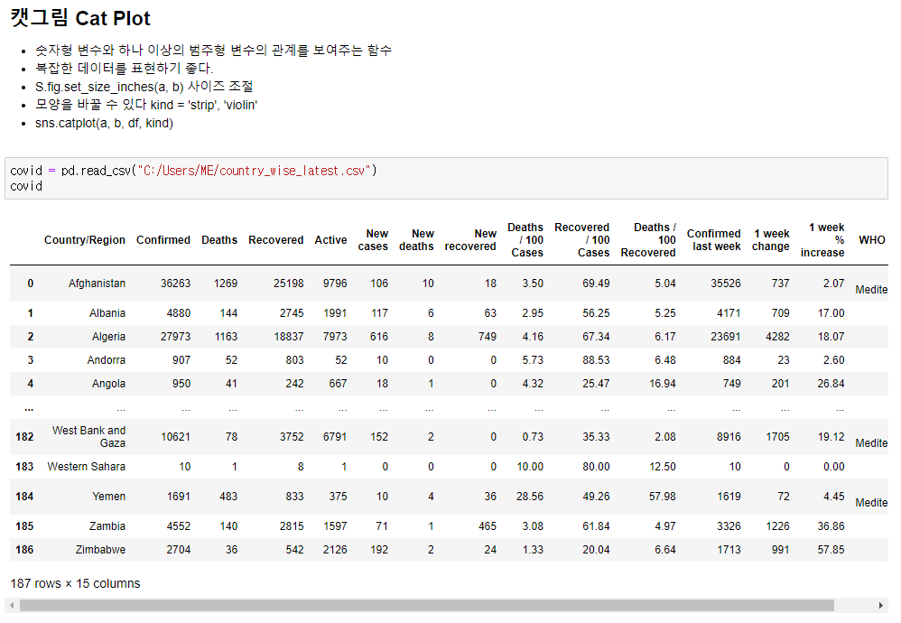
Task: Click Algeria's deaths value 1163
Action: click(x=226, y=337)
